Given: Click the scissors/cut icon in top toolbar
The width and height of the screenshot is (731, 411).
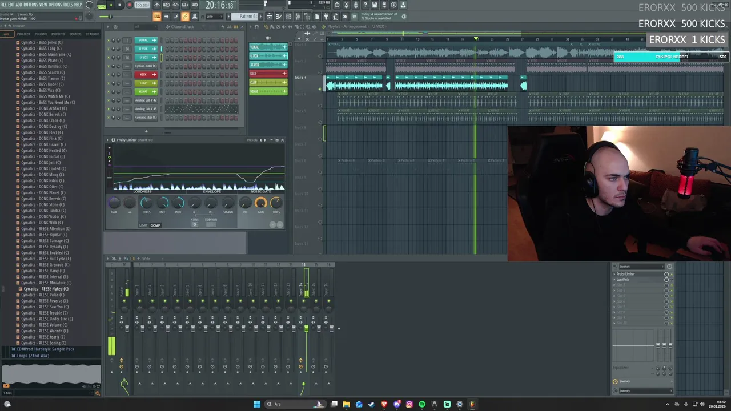Looking at the screenshot, I should (x=346, y=5).
